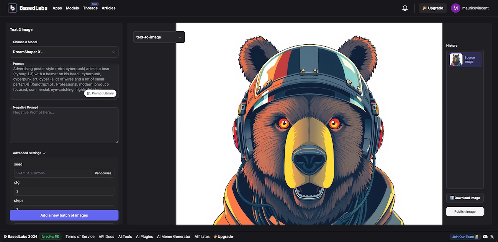498x242 pixels.
Task: Open the Articles page
Action: tap(108, 8)
